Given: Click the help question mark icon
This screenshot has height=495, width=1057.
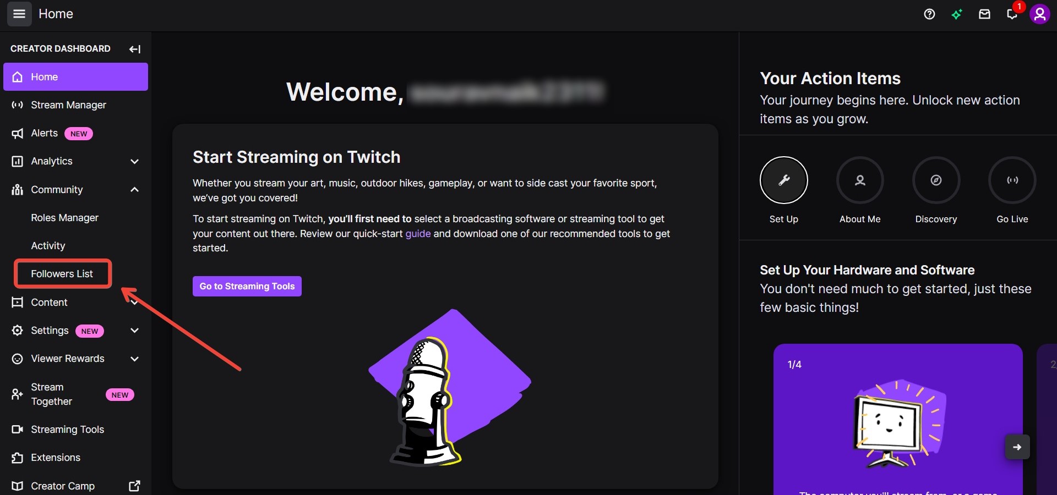Looking at the screenshot, I should pos(930,14).
